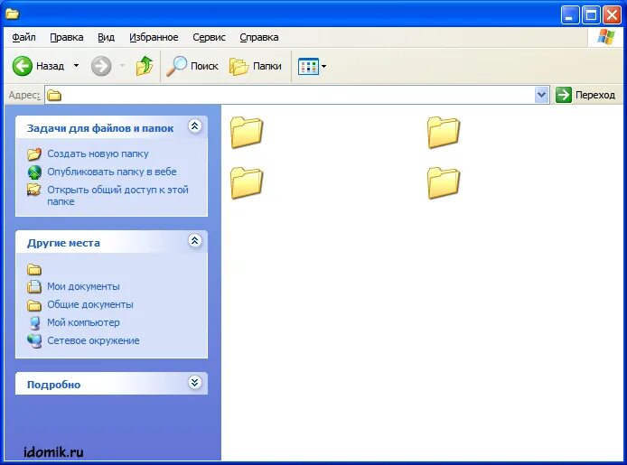Screen dimensions: 627x465
Task: Collapse the Другие места section
Action: click(x=194, y=241)
